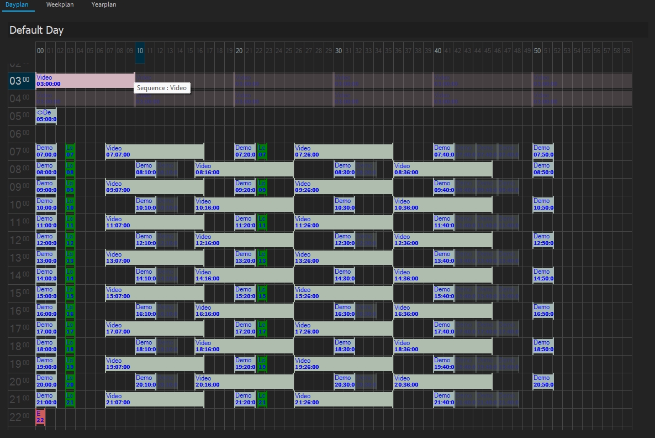Image resolution: width=655 pixels, height=438 pixels.
Task: Click the green Lo block in hour 07
Action: click(70, 152)
